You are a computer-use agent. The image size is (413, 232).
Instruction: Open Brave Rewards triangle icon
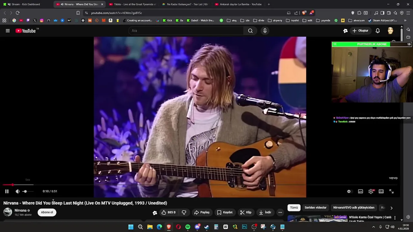pos(311,13)
